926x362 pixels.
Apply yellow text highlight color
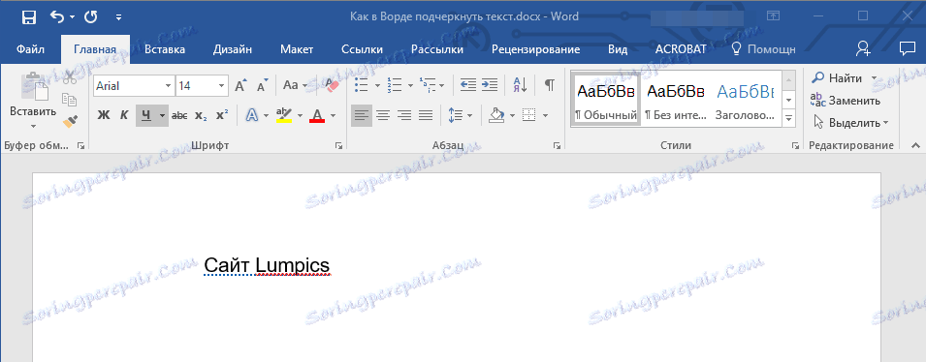coord(285,115)
